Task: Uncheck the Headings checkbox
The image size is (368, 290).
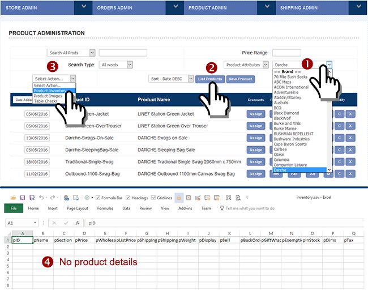Action: tap(126, 198)
